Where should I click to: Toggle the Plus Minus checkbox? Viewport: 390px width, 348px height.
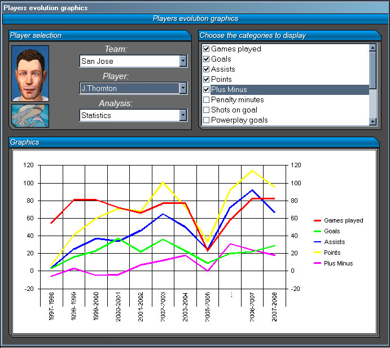click(206, 90)
